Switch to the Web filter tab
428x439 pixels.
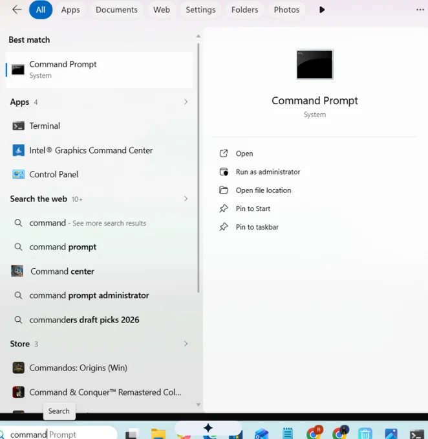point(161,10)
